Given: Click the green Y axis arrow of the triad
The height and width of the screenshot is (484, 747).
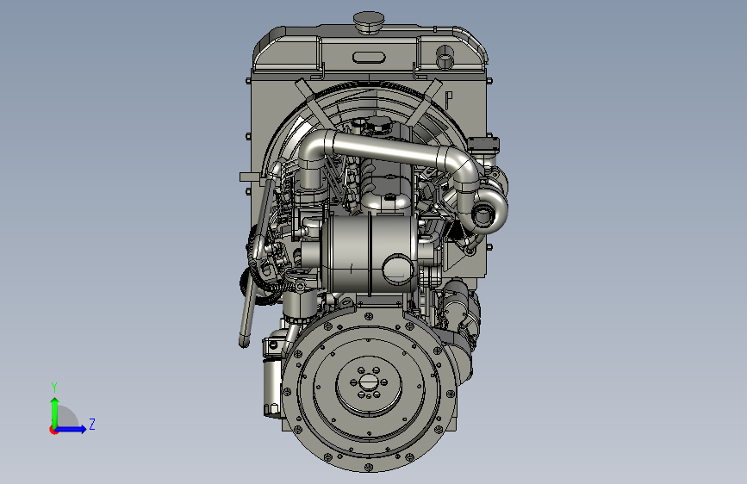Looking at the screenshot, I should [55, 412].
